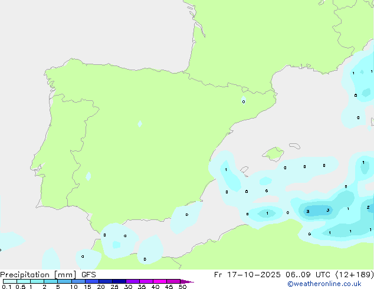
Task: Click the 'Precipitation [mm]' title text
Action: [x=38, y=275]
